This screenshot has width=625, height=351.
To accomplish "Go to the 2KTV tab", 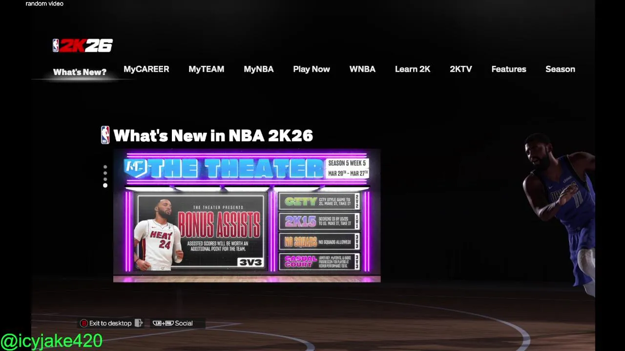I will (x=461, y=69).
